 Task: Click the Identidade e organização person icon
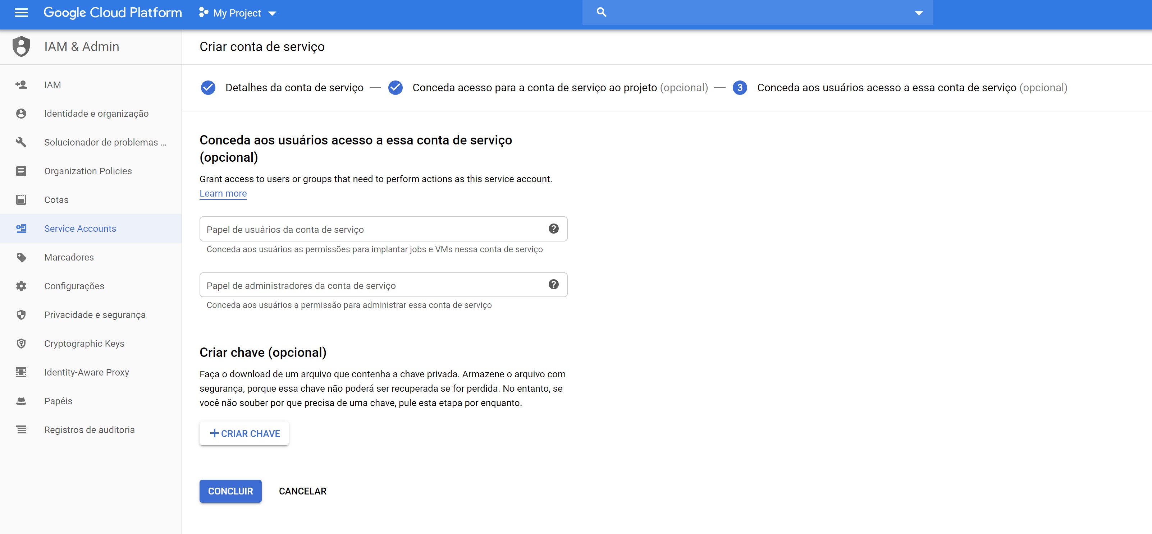point(21,114)
